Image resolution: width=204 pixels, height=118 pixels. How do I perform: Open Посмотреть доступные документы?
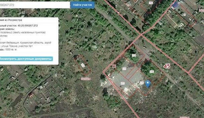coord(26,59)
